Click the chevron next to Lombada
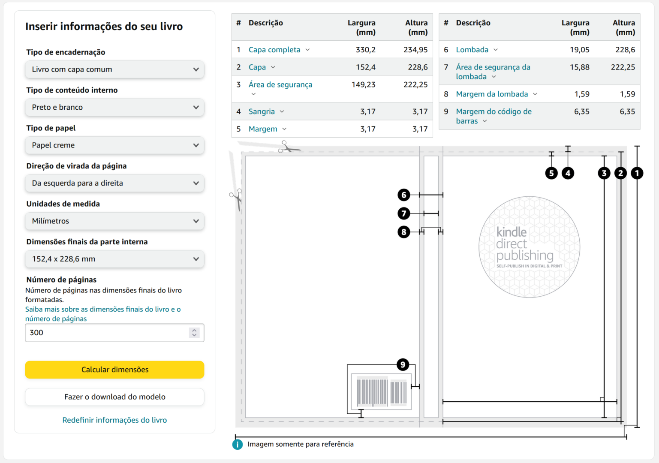The image size is (659, 463). point(496,50)
